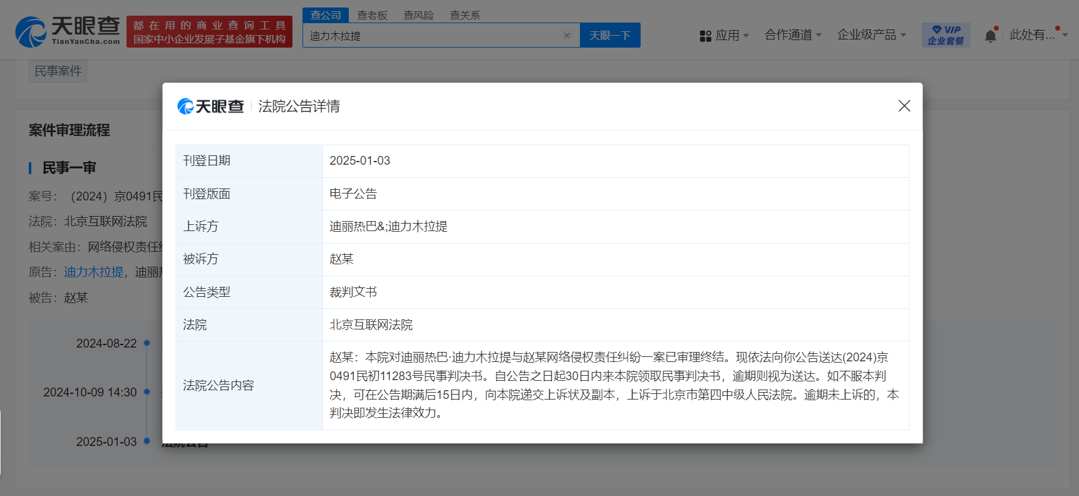Clear the search box text
The image size is (1079, 496).
pos(567,36)
